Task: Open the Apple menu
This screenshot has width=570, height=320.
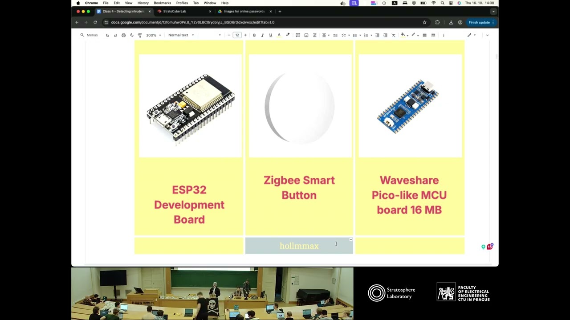Action: coord(78,3)
